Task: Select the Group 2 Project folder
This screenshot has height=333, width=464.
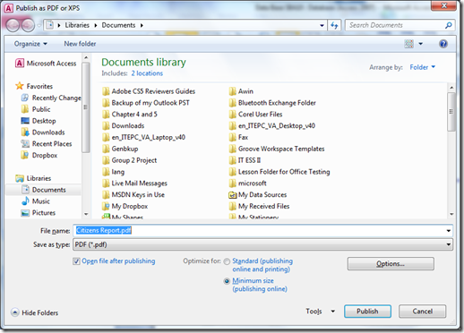Action: pyautogui.click(x=130, y=160)
